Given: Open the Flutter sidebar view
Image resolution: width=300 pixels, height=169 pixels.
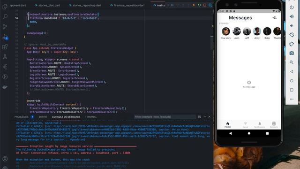Looking at the screenshot, I should (5, 67).
